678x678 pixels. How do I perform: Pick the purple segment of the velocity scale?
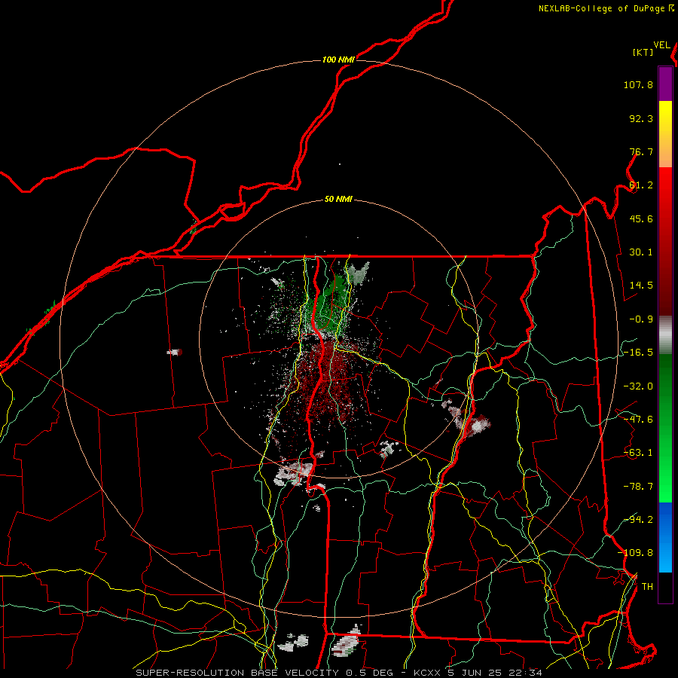point(665,84)
